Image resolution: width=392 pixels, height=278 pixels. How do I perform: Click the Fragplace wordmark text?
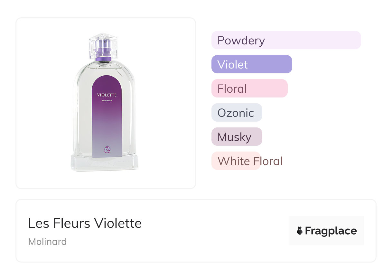(331, 231)
